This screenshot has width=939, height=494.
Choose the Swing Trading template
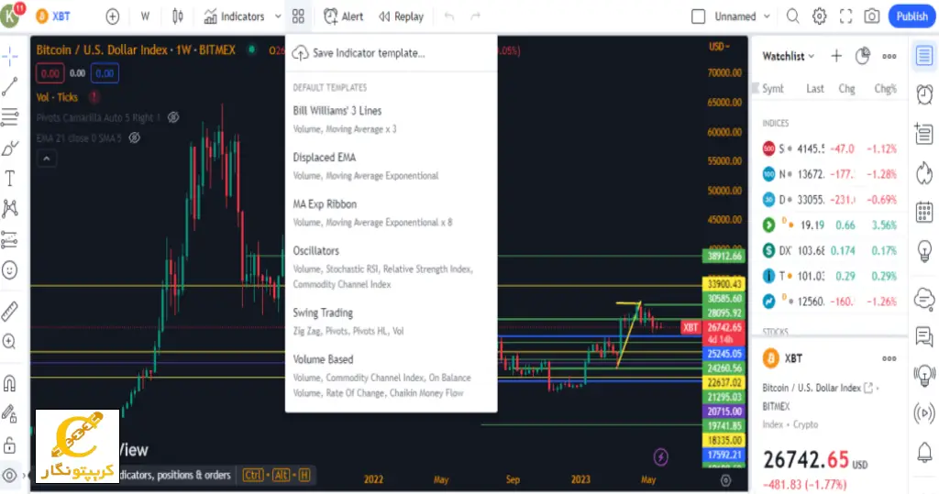(x=391, y=322)
